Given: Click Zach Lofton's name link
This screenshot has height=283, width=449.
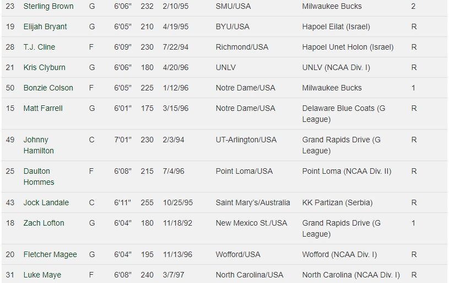Looking at the screenshot, I should coord(44,223).
